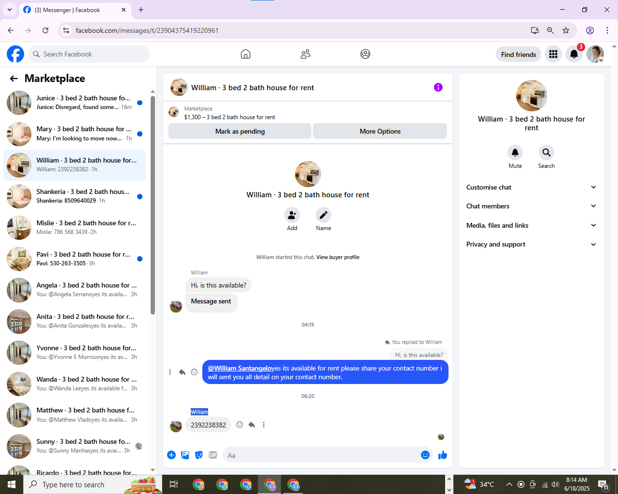Click the Search Facebook field
Viewport: 618px width, 494px height.
[89, 54]
